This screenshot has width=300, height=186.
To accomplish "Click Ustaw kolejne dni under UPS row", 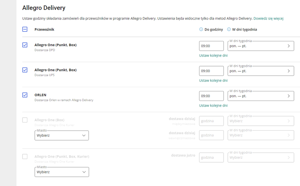I will tap(213, 81).
